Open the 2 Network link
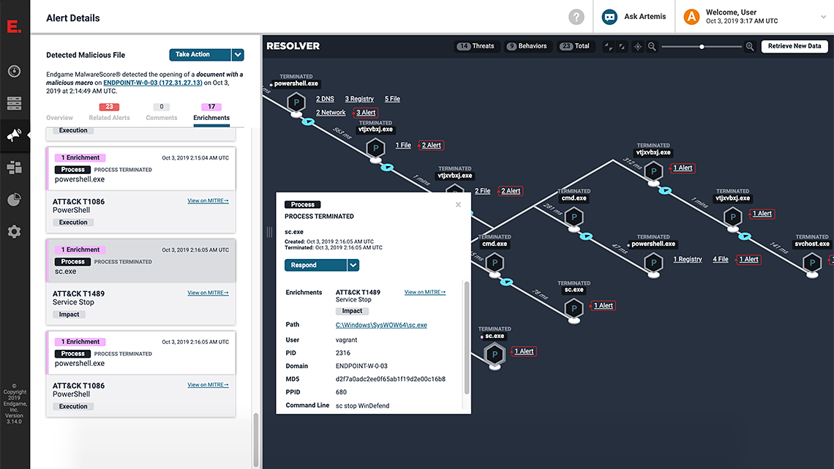This screenshot has width=834, height=469. point(331,113)
